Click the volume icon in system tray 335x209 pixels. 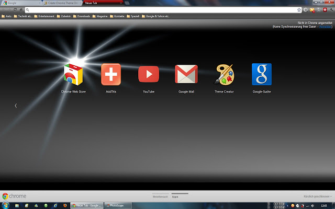tap(312, 206)
